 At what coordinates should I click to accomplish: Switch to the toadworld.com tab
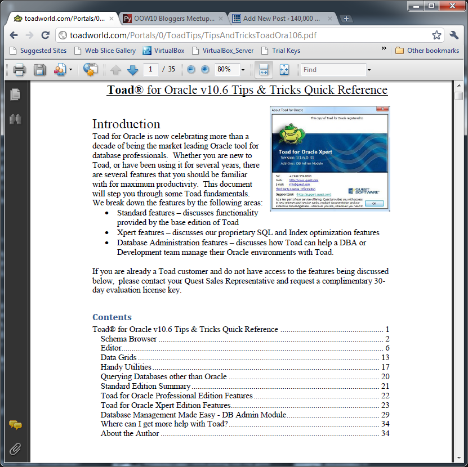pos(63,19)
